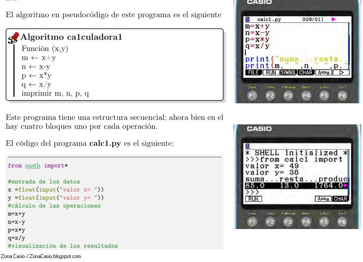
Task: Select the FILE soft menu on the editor screen
Action: tap(254, 73)
